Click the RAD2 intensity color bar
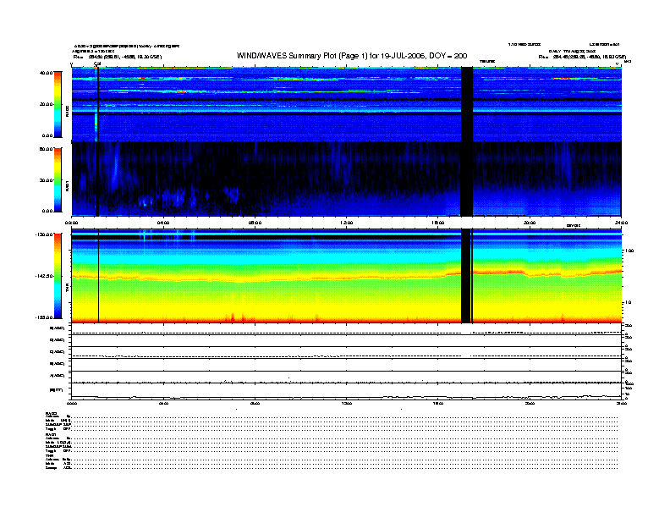 click(x=58, y=104)
